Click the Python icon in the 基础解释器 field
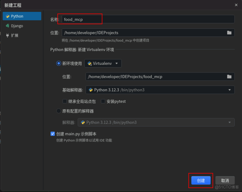Viewport: 242px width, 192px height. tap(90, 89)
